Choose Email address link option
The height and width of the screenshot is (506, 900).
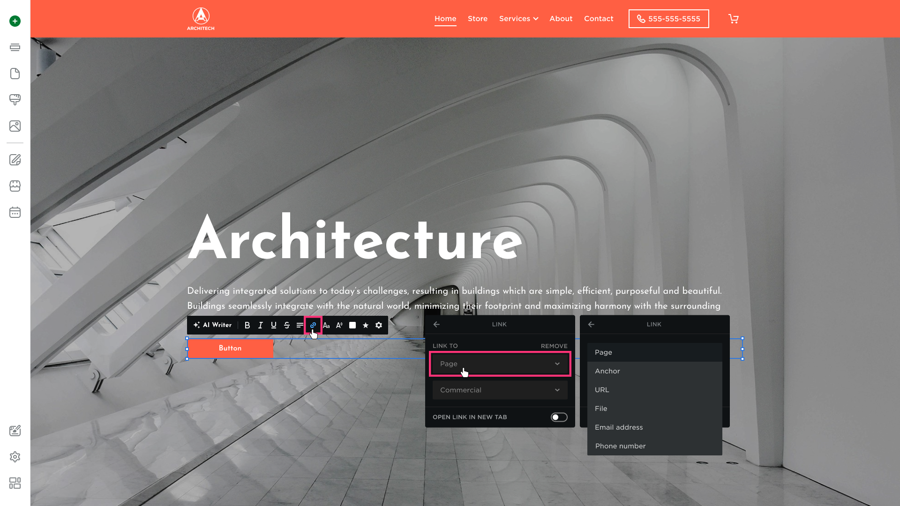[x=619, y=427]
